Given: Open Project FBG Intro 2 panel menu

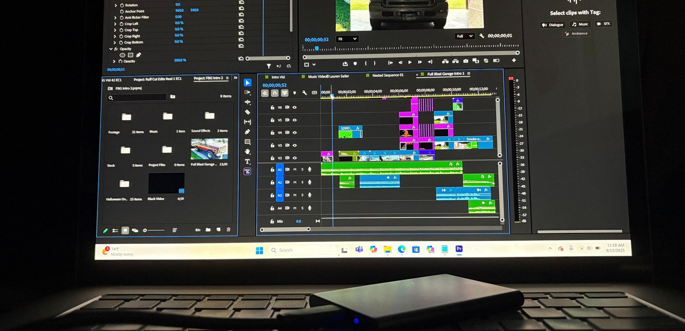Looking at the screenshot, I should tap(227, 78).
